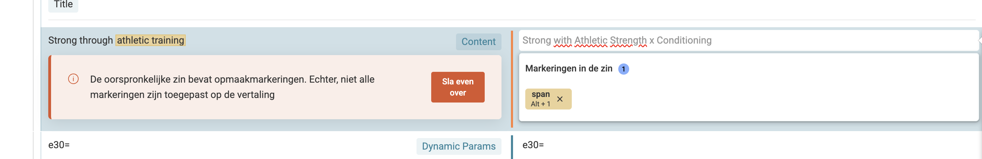Click the underlined word 'Strength' in translation
The height and width of the screenshot is (159, 982).
tap(628, 40)
